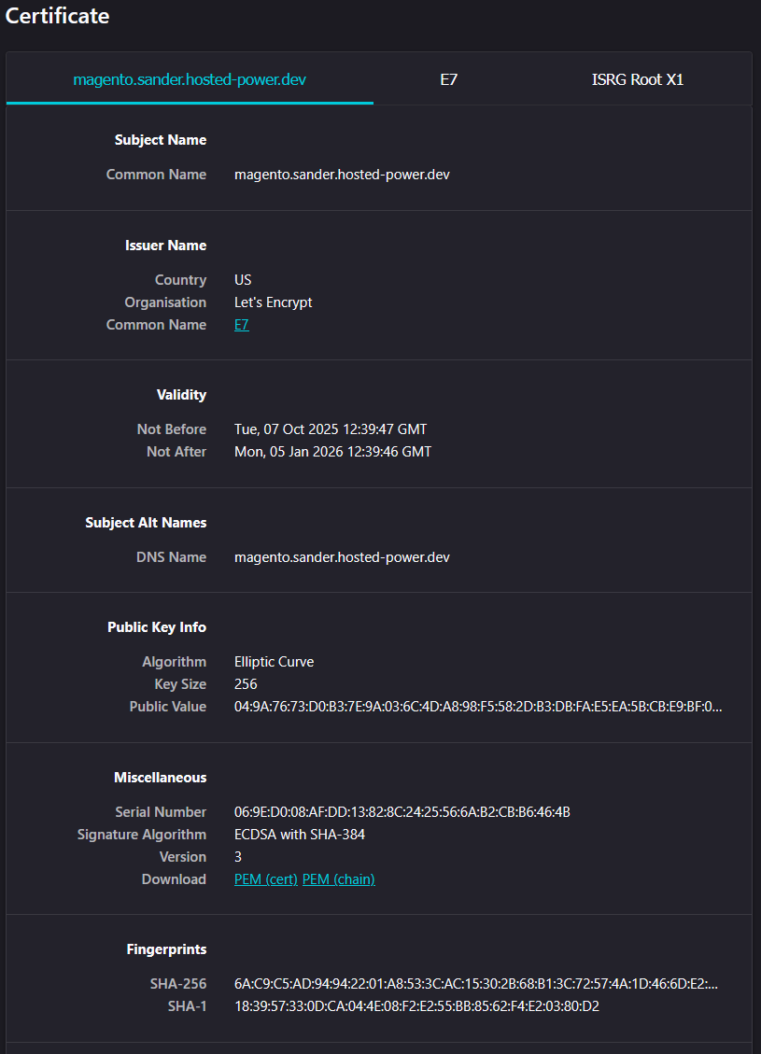
Task: Select the Not After expiry date
Action: pyautogui.click(x=332, y=451)
